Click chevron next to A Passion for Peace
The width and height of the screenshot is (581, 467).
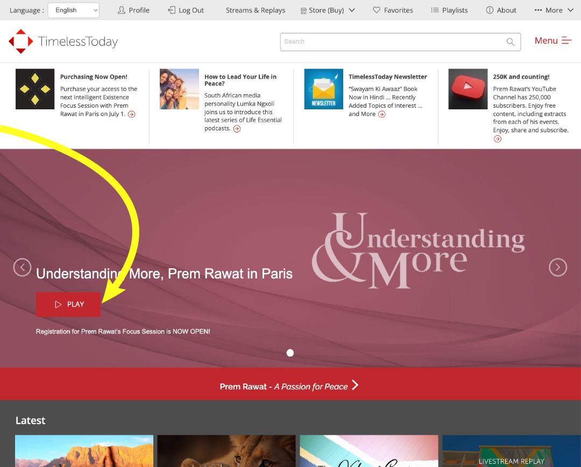pyautogui.click(x=355, y=385)
